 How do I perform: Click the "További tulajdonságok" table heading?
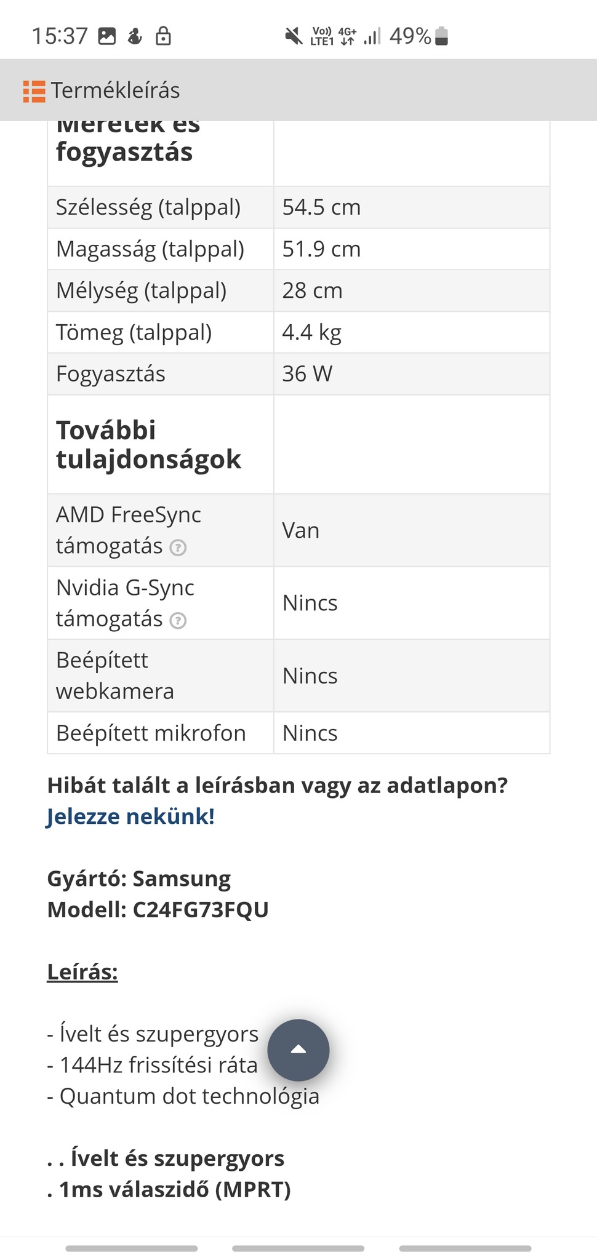click(x=148, y=445)
